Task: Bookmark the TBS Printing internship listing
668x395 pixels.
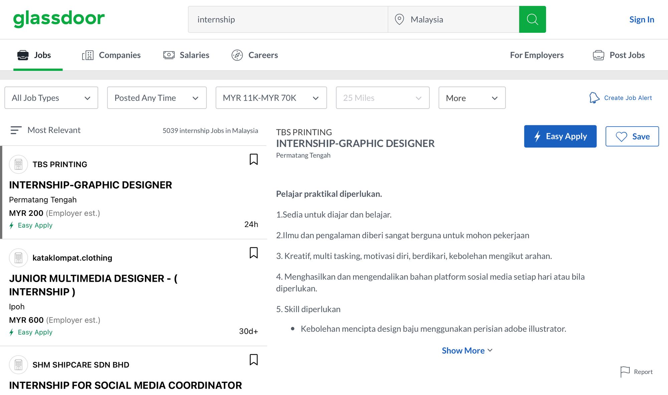Action: (254, 159)
